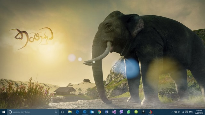Open the Action Center notifications icon
The height and width of the screenshot is (115, 205).
pos(186,112)
